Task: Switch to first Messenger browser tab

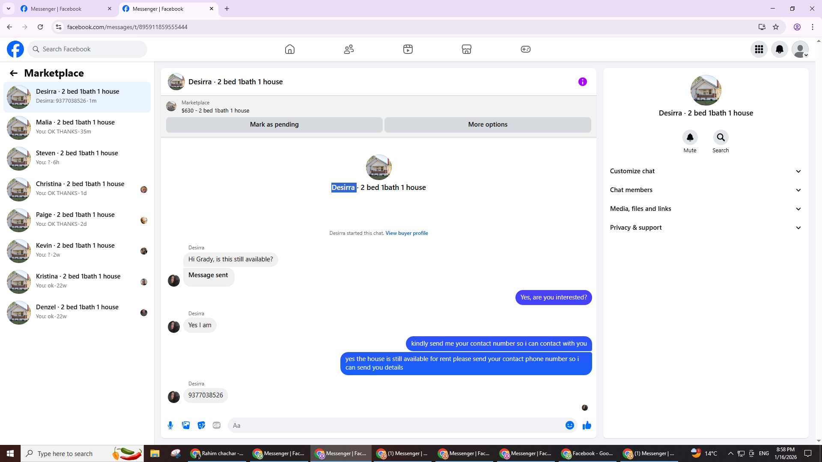Action: pos(64,9)
